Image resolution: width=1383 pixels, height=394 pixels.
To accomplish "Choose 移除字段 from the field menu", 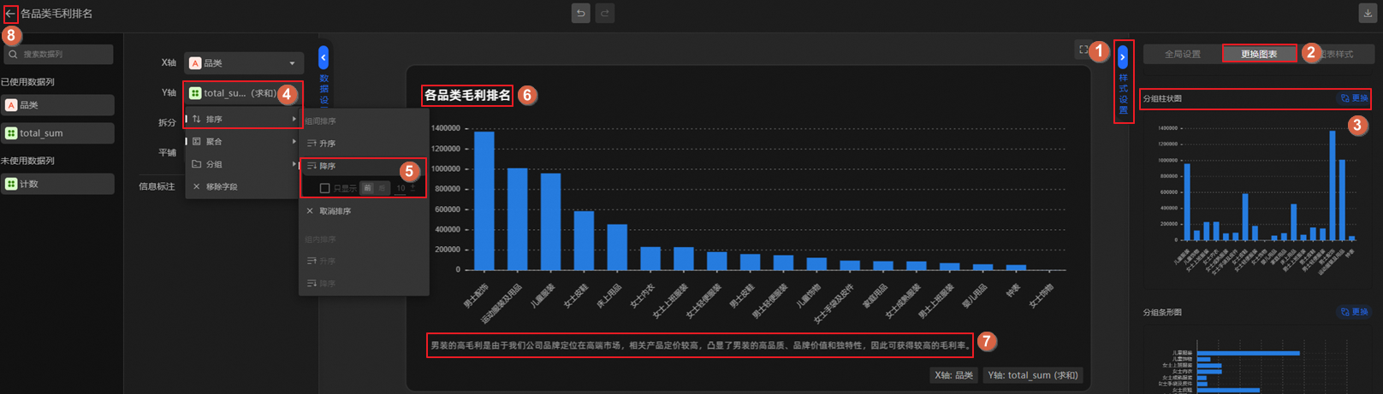I will pyautogui.click(x=242, y=186).
